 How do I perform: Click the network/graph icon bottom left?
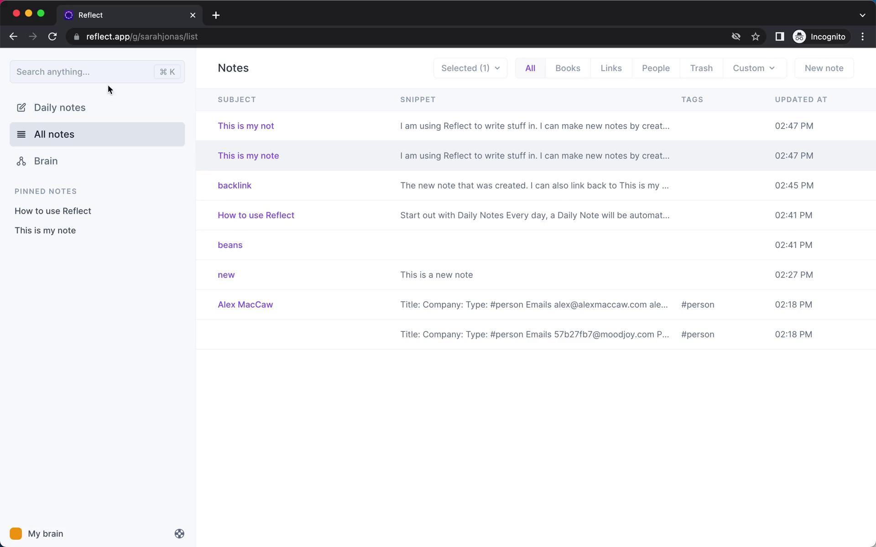pos(179,534)
